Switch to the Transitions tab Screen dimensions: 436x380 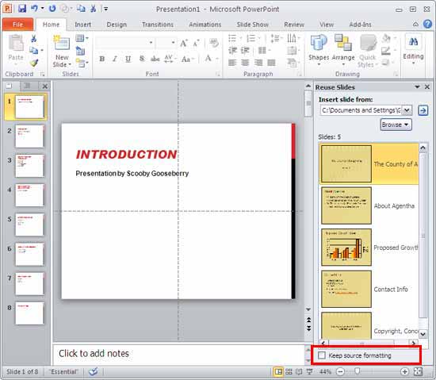[158, 25]
